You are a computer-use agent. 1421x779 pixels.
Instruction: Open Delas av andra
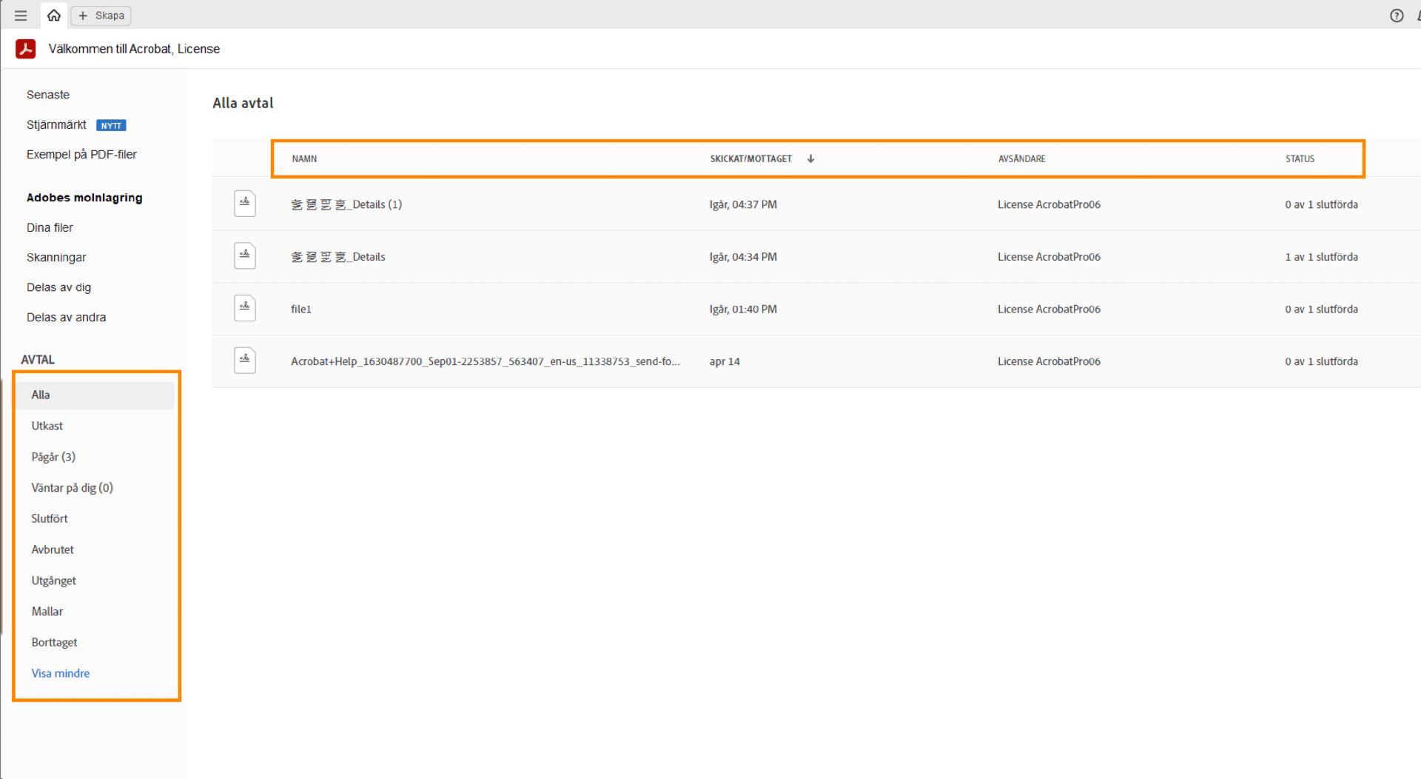[x=66, y=317]
